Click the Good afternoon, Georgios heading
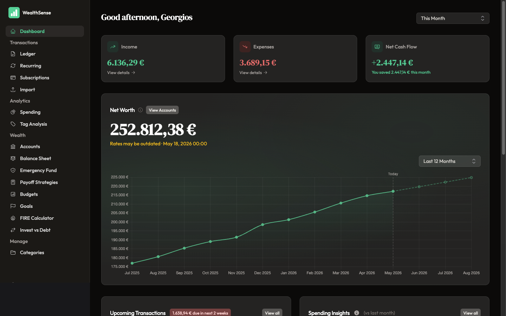Viewport: 506px width, 316px height. [147, 17]
